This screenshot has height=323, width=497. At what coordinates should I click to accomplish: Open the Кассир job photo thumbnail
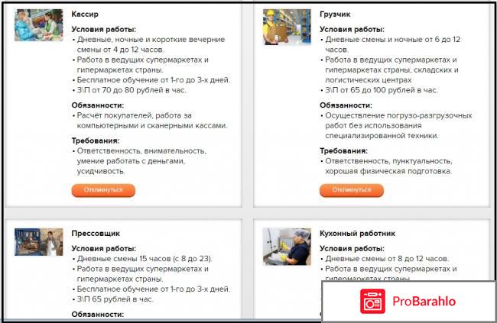(39, 25)
